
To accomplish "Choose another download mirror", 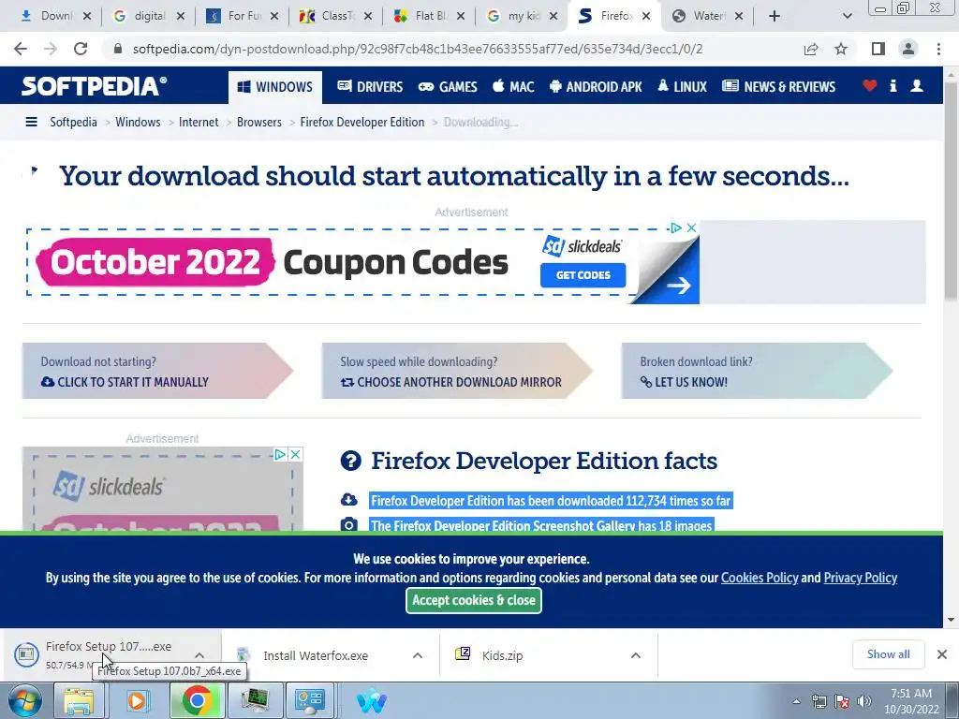I will pos(450,382).
